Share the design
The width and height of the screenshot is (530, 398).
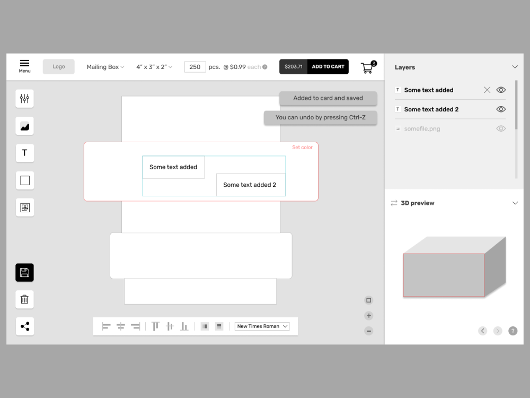(24, 326)
